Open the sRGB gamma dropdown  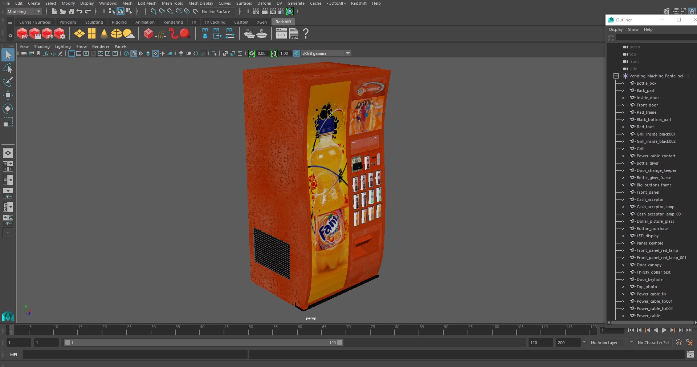(326, 53)
